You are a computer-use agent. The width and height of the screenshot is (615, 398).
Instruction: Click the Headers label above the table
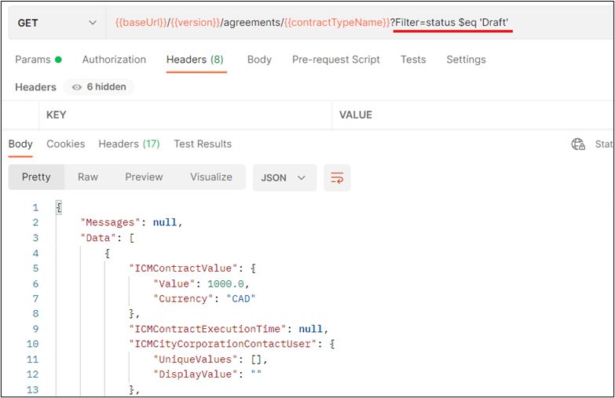tap(35, 87)
